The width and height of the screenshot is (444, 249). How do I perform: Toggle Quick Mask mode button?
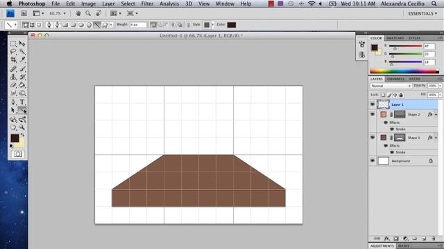pyautogui.click(x=18, y=154)
